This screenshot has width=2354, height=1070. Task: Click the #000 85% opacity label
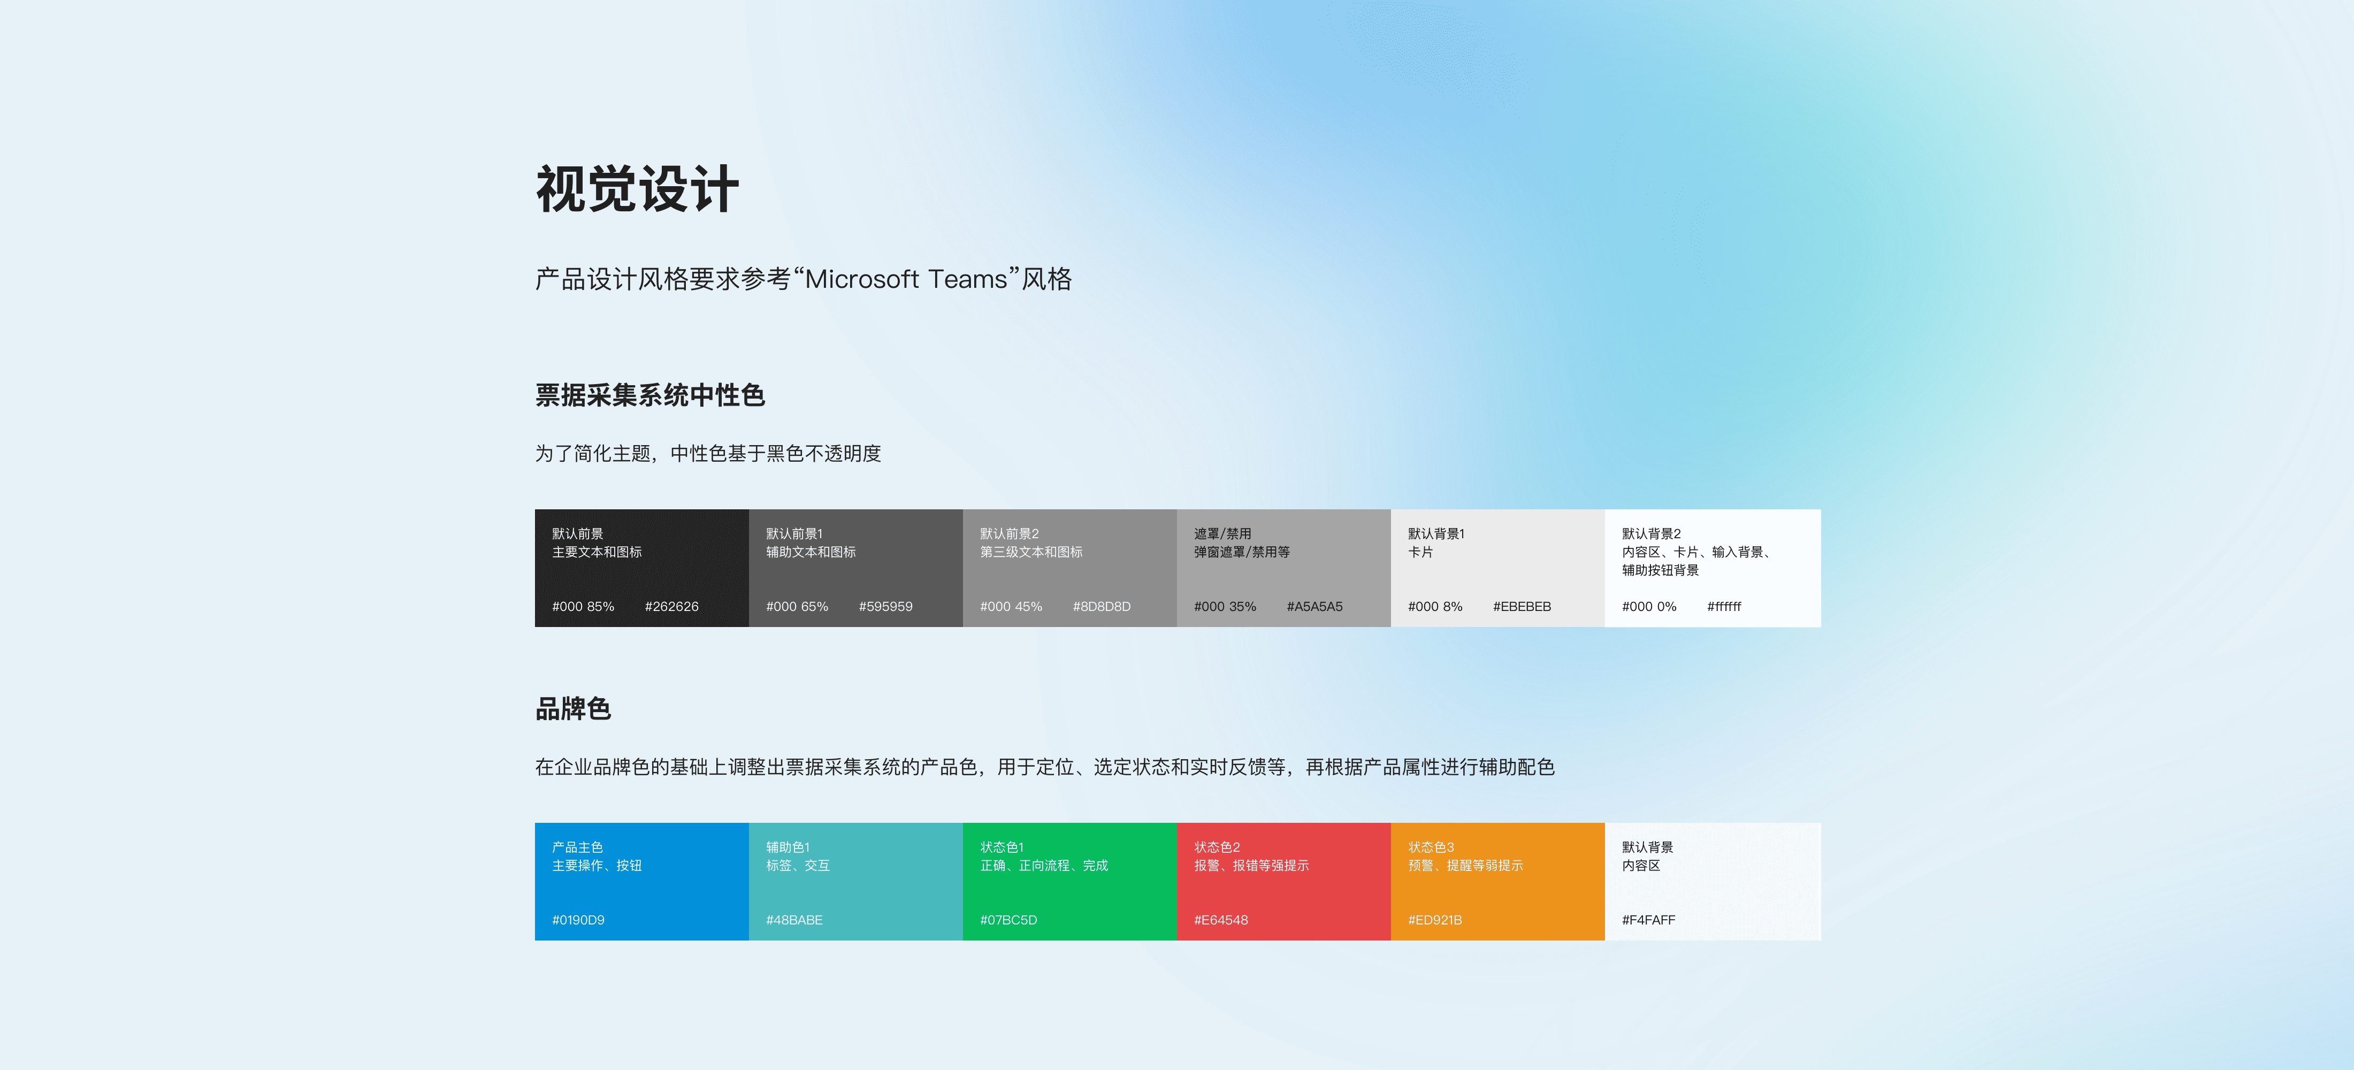pyautogui.click(x=582, y=607)
